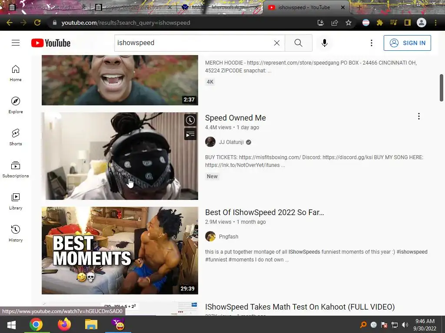
Task: Switch to the first browser tab
Action: click(47, 7)
